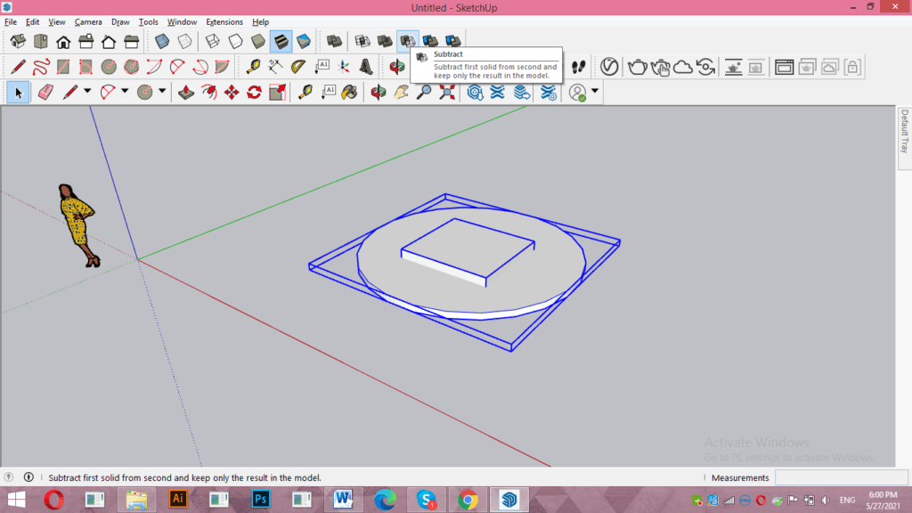Enable the Monochrome face style

(x=305, y=41)
